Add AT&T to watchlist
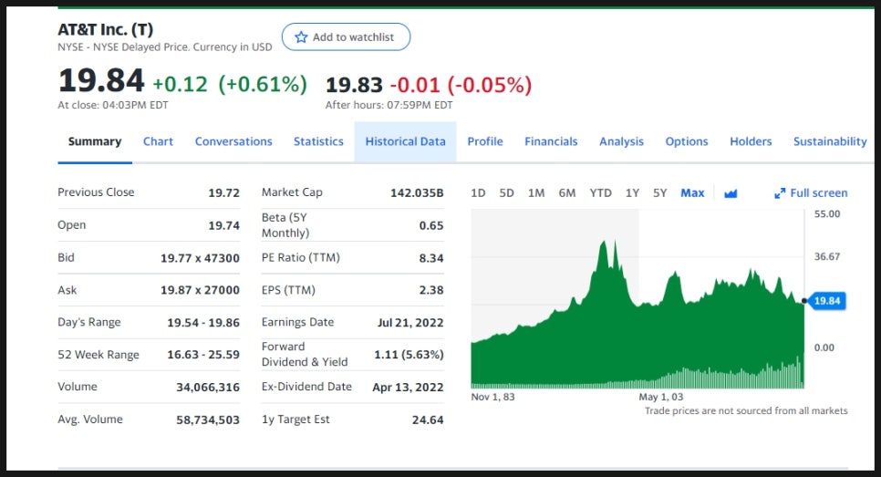Screen dimensions: 881x477 (x=347, y=37)
